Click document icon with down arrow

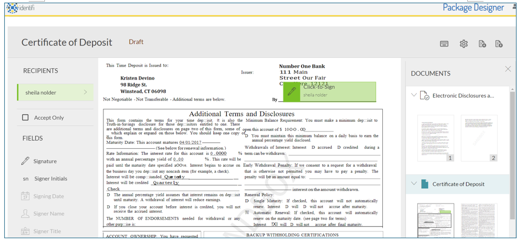(482, 44)
